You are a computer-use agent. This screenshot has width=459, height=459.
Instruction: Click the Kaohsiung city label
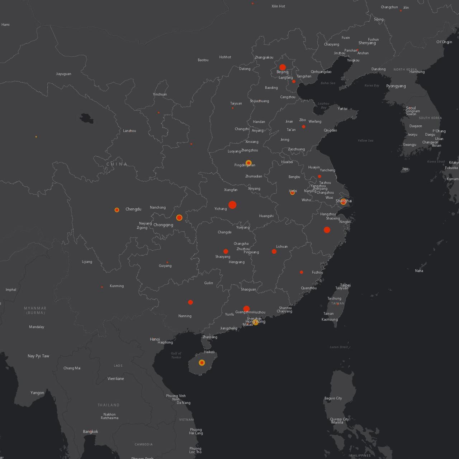[330, 319]
